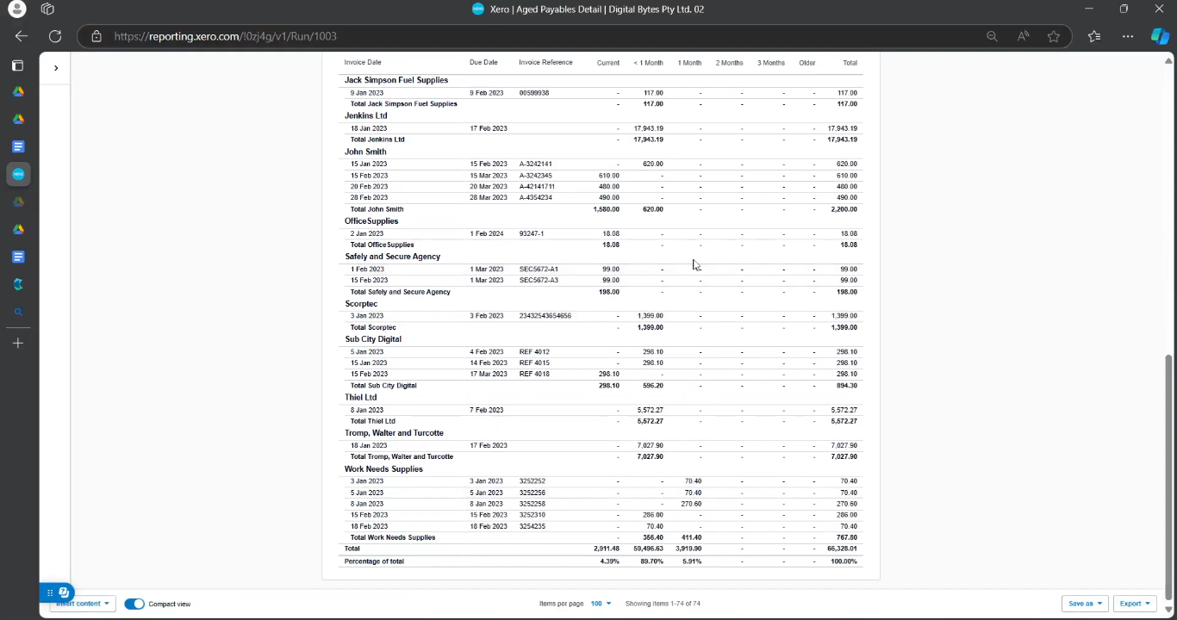1177x620 pixels.
Task: Add a new tab with the plus icon
Action: 18,344
